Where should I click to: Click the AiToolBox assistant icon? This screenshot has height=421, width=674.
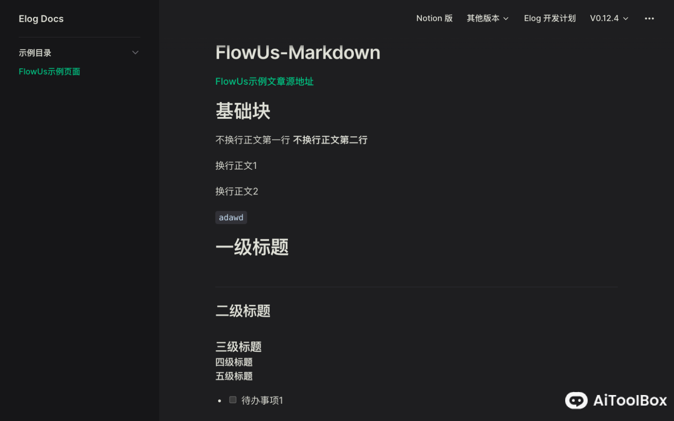576,400
